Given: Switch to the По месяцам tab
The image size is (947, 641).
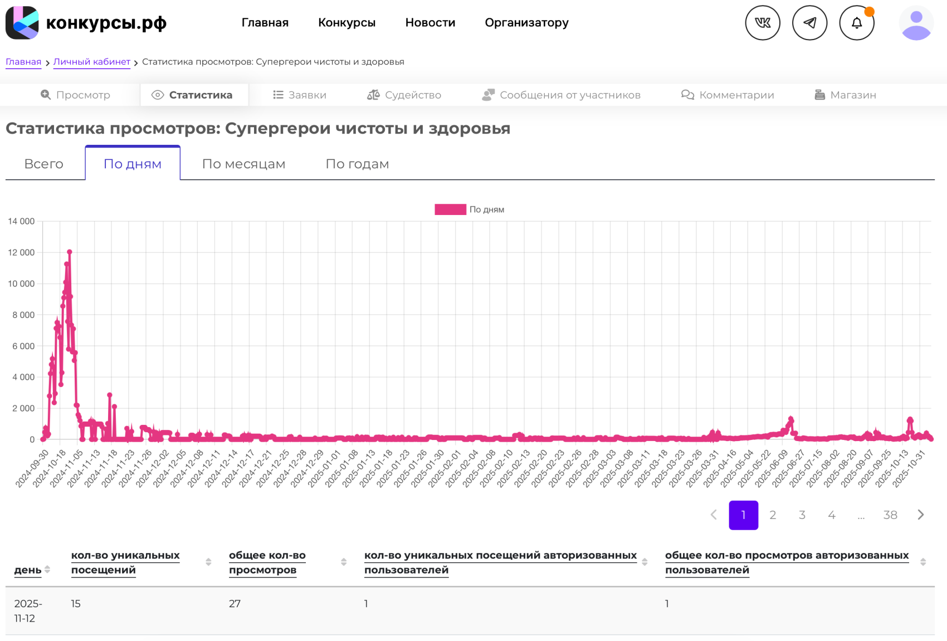Looking at the screenshot, I should tap(243, 164).
